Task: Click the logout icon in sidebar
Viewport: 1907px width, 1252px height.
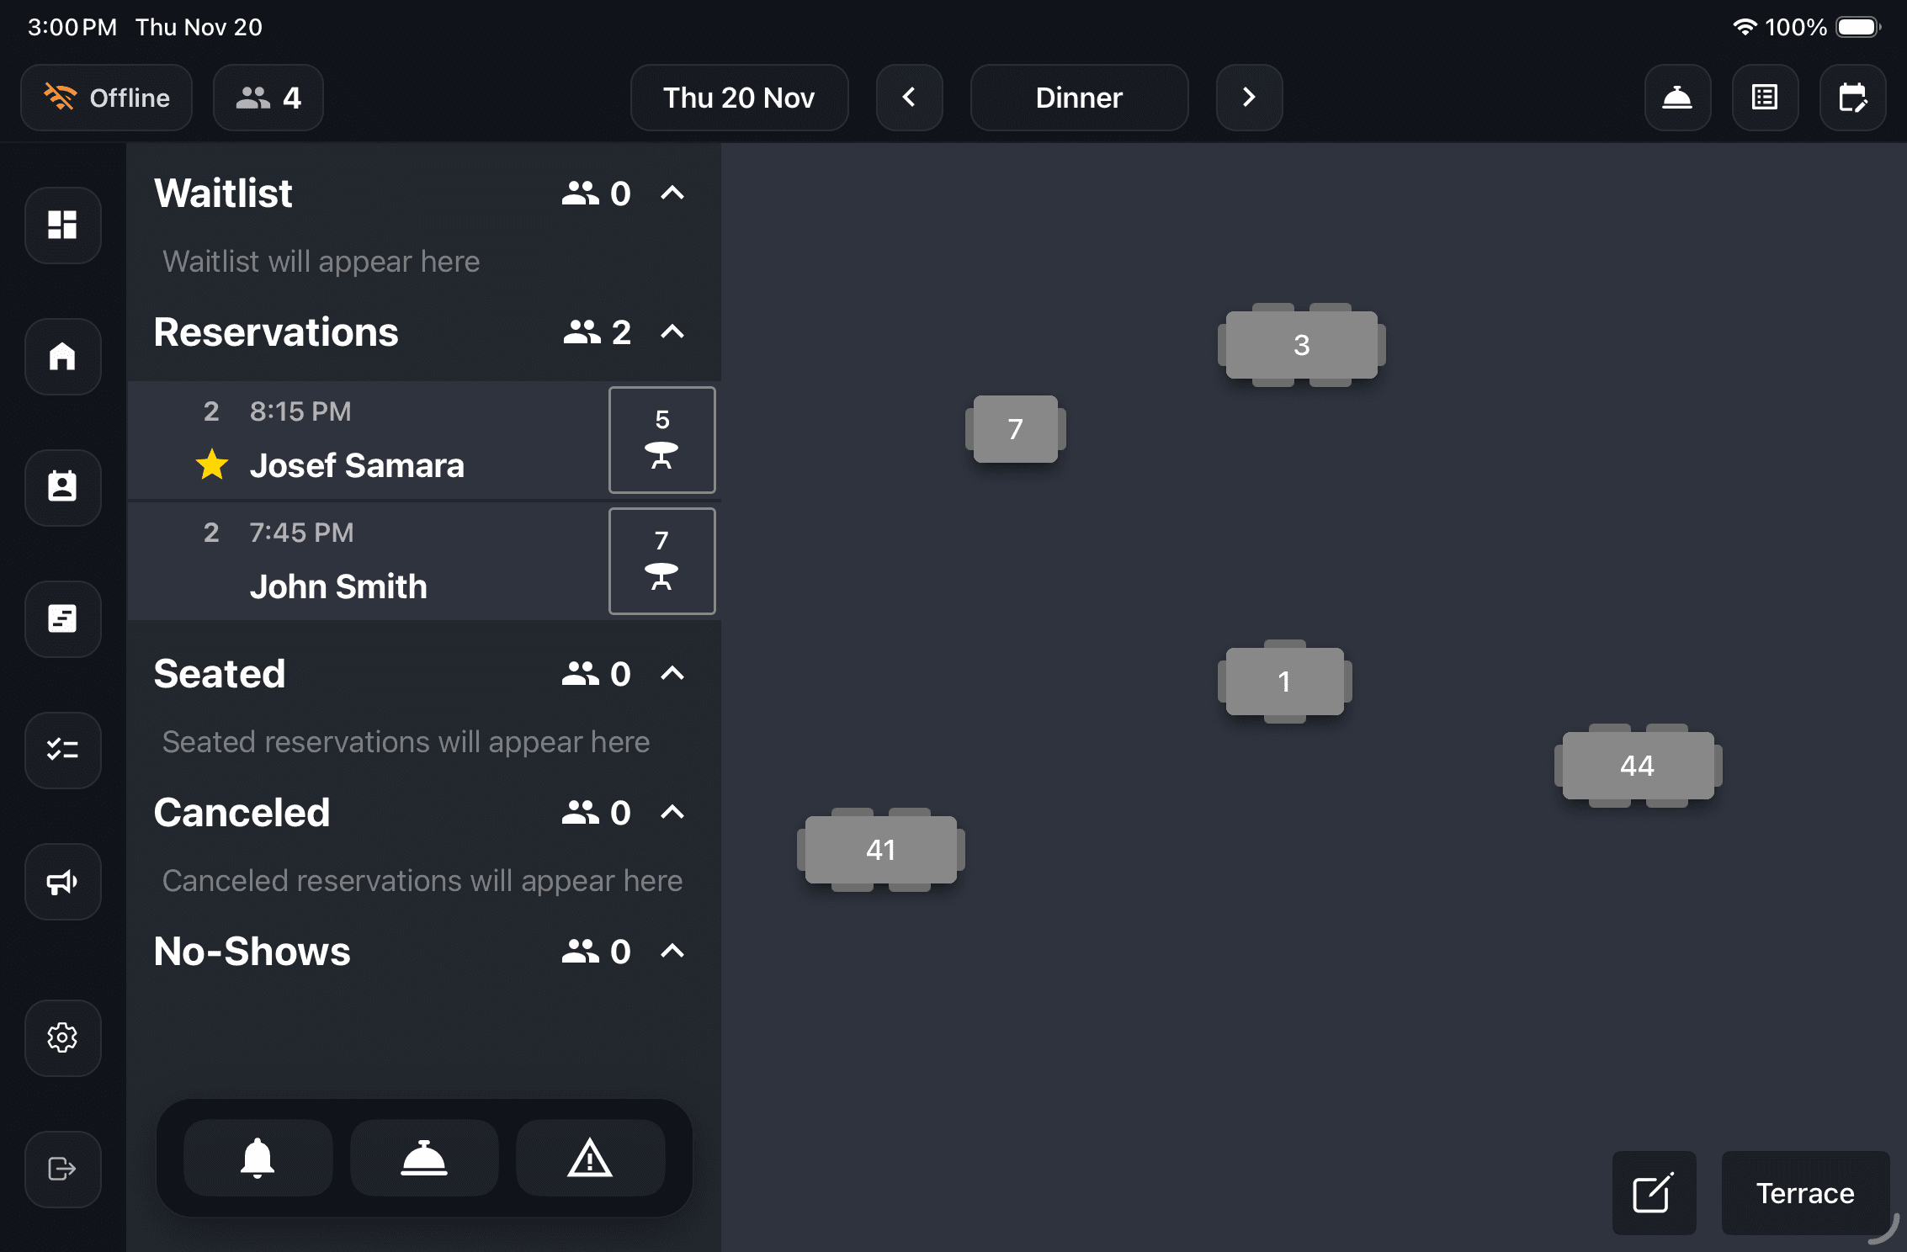Action: 63,1170
